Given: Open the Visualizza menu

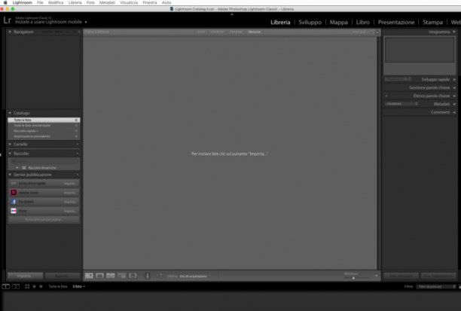Looking at the screenshot, I should point(129,2).
